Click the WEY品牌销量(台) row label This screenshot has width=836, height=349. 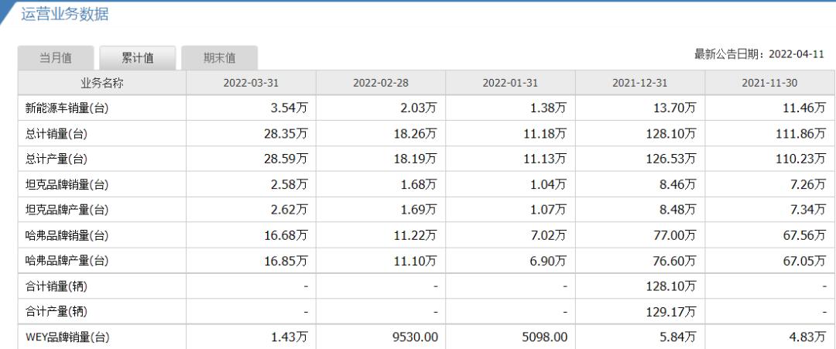click(x=67, y=337)
